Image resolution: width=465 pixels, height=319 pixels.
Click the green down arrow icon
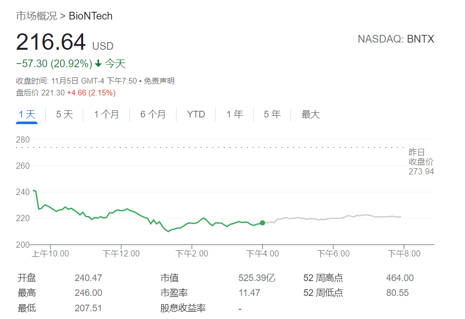click(x=98, y=64)
